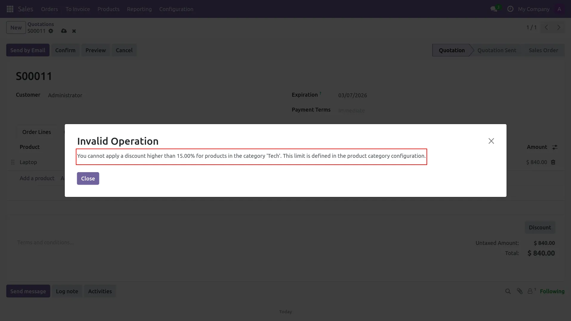This screenshot has width=571, height=321.
Task: Click the gear icon next to S00011
Action: [51, 31]
